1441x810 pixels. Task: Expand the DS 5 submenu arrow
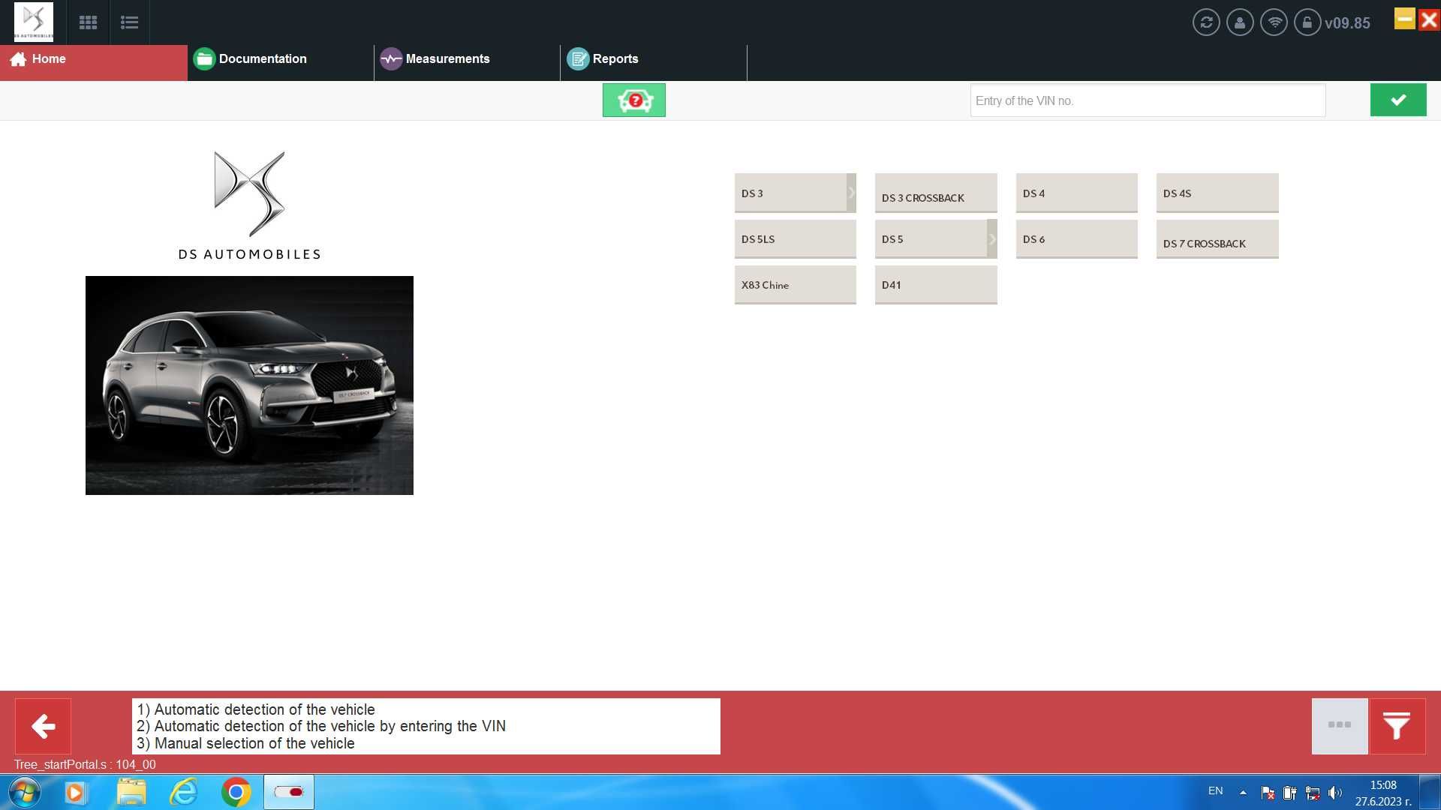pyautogui.click(x=992, y=238)
